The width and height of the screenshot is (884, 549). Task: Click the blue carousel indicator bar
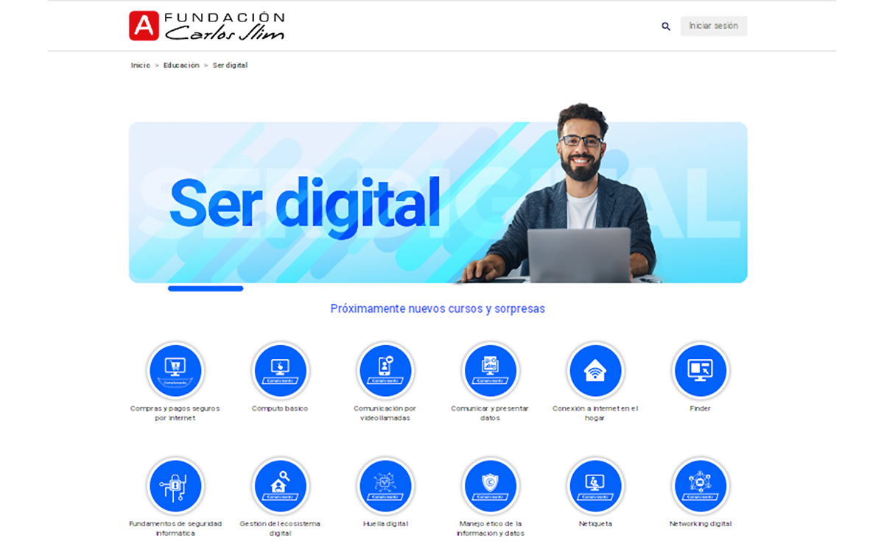206,288
